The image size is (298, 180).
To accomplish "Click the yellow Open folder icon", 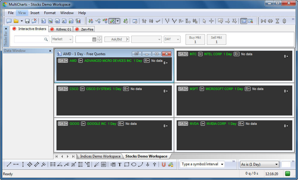I will pyautogui.click(x=16, y=21).
